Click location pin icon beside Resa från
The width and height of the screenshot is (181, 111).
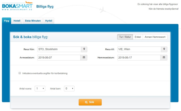click(84, 49)
